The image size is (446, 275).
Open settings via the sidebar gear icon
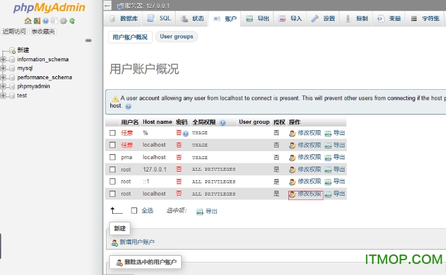click(63, 21)
